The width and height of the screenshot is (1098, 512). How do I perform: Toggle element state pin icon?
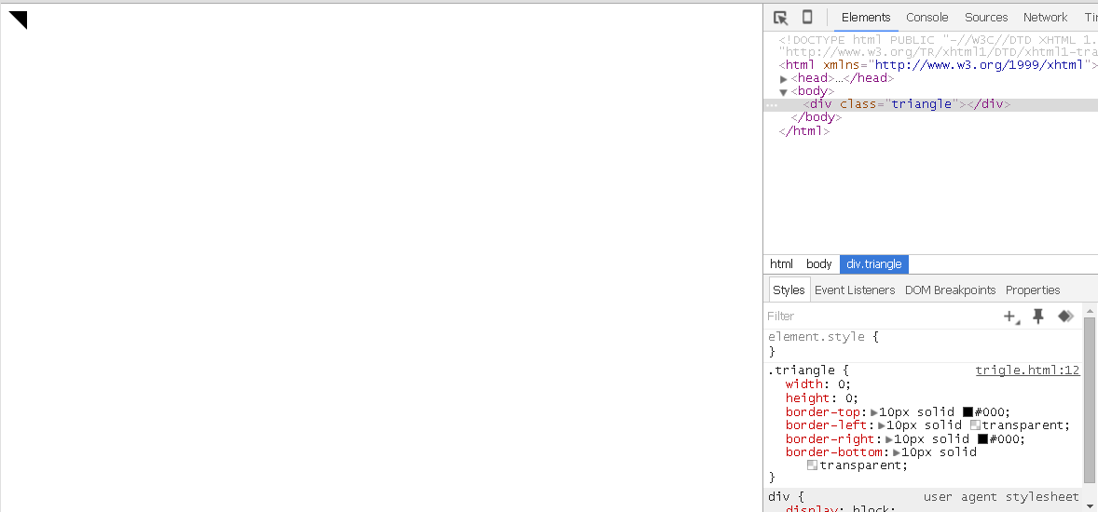pyautogui.click(x=1038, y=317)
